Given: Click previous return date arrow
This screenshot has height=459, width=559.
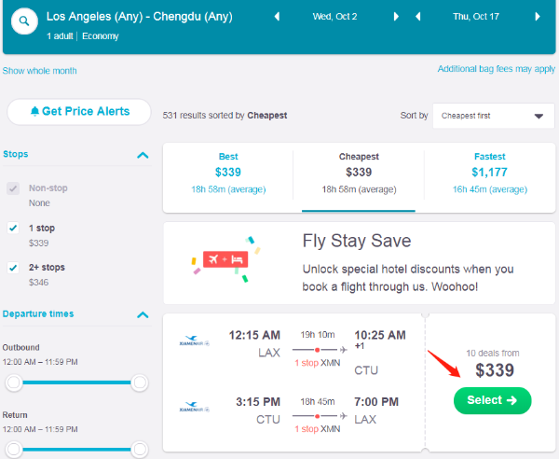Looking at the screenshot, I should (x=416, y=17).
